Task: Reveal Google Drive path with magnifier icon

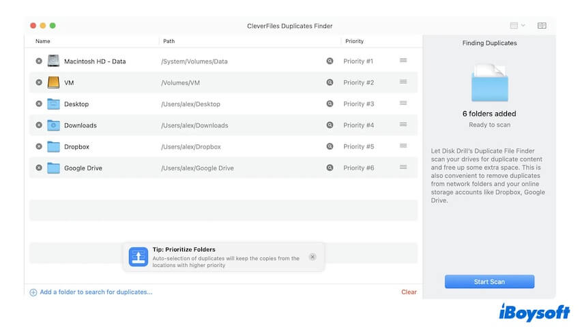Action: [330, 168]
